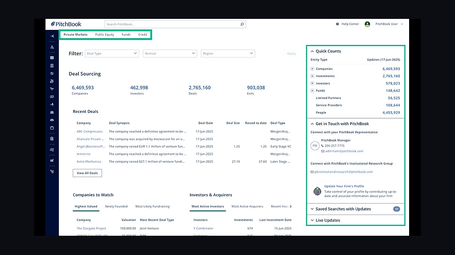Open the table grid icon in the sidebar
The image size is (455, 255).
point(52,58)
